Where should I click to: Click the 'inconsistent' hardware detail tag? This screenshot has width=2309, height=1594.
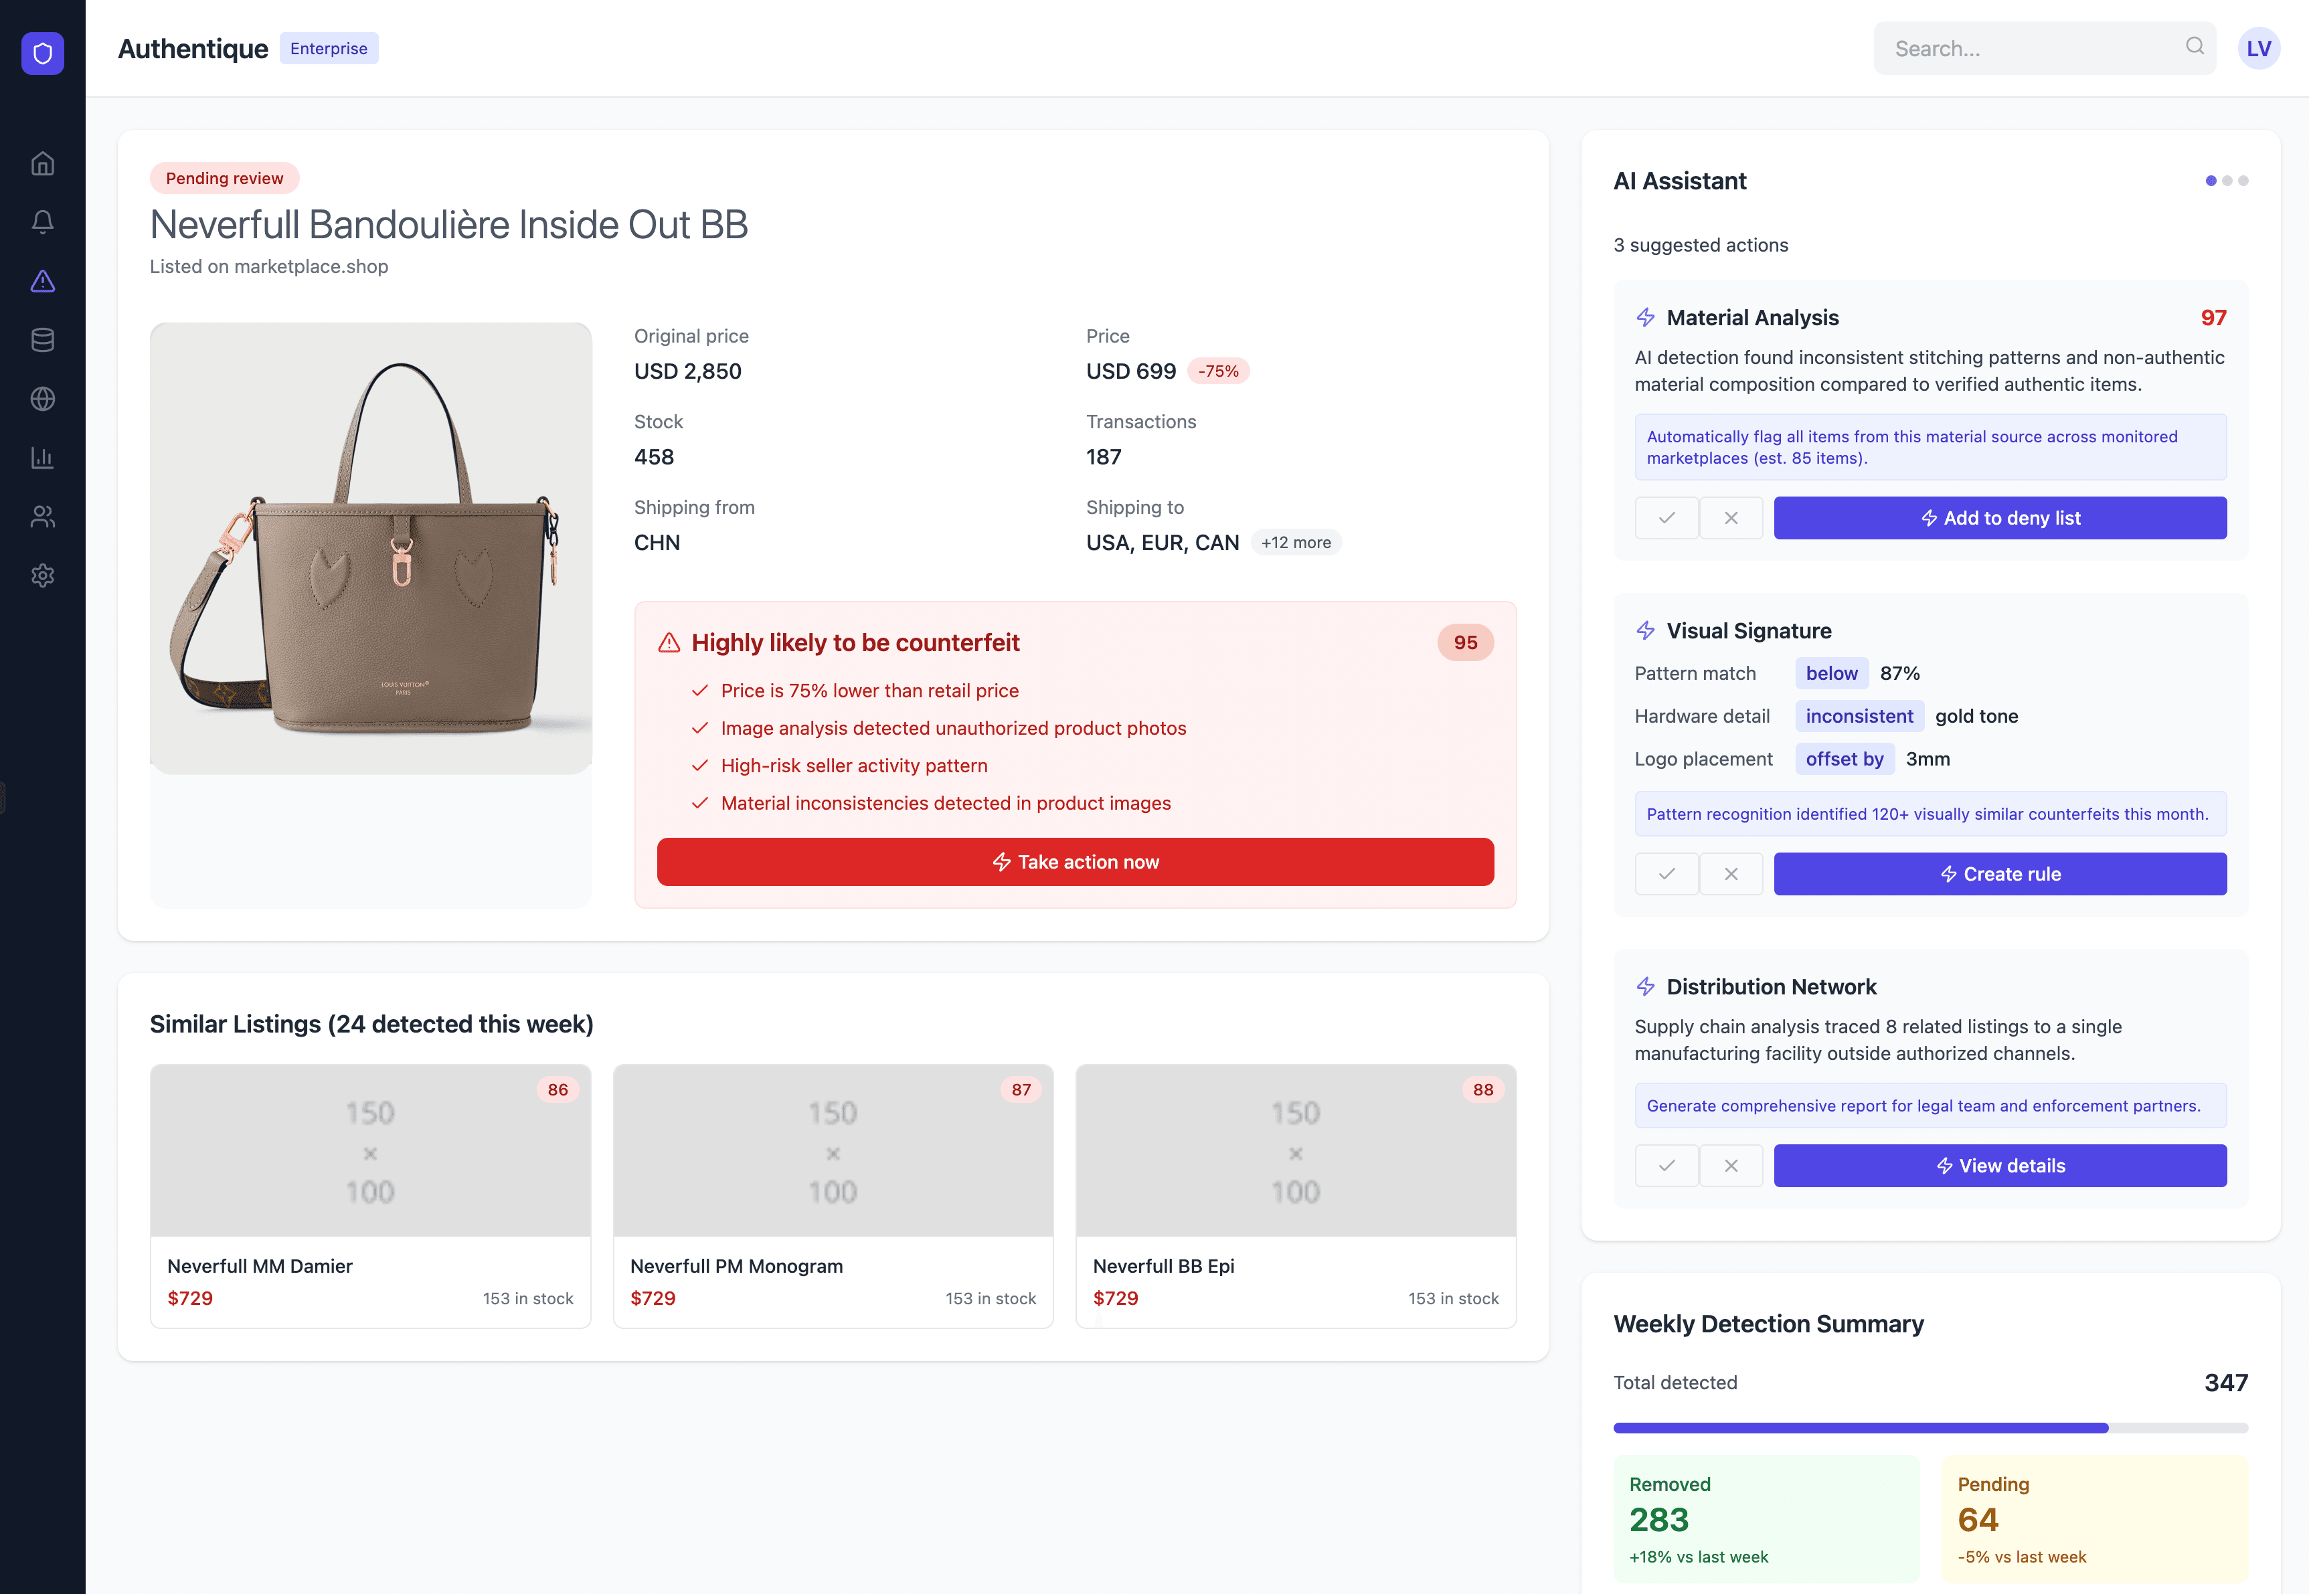[1859, 716]
